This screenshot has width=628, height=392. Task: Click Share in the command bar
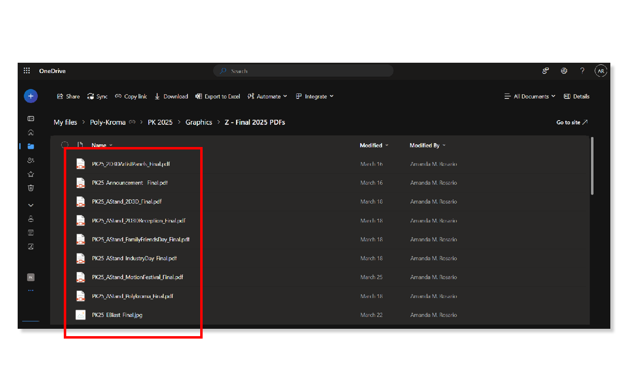(x=68, y=97)
